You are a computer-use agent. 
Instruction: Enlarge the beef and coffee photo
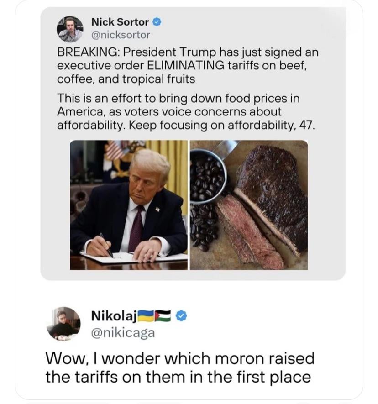[249, 205]
